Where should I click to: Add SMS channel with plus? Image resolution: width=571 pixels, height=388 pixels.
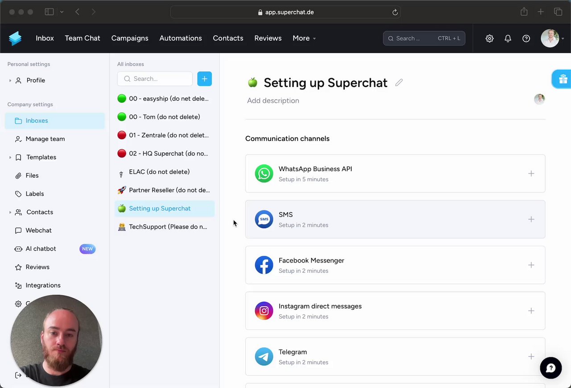(x=531, y=219)
